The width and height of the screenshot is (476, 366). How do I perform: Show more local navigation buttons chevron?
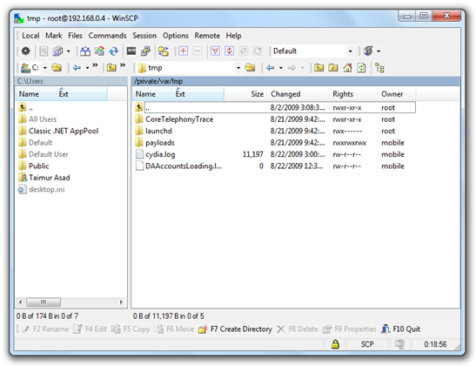[x=95, y=65]
